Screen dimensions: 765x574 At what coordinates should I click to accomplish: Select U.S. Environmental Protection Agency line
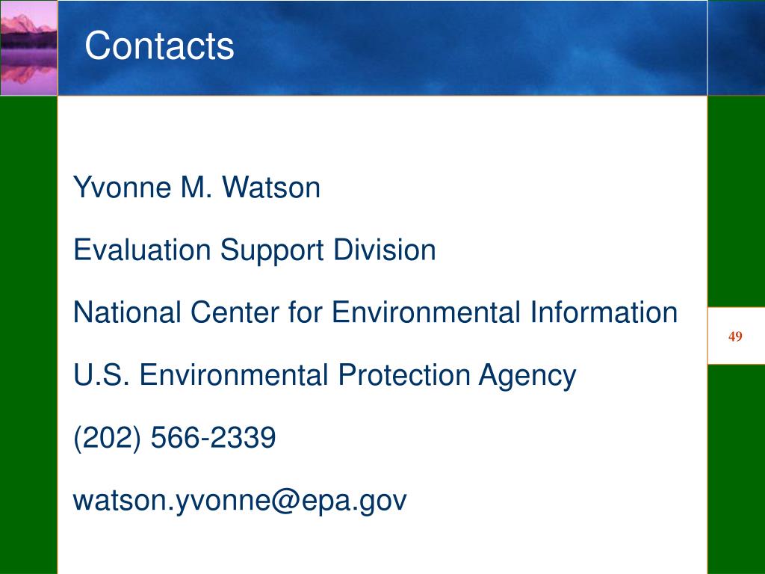point(324,376)
